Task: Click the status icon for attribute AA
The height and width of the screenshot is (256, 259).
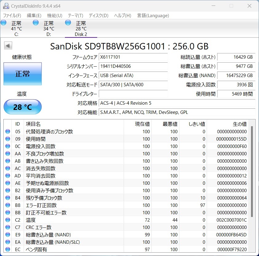Action: coord(8,153)
